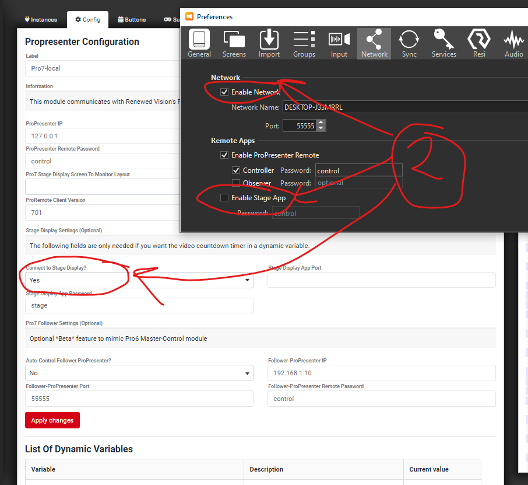The width and height of the screenshot is (528, 485).
Task: Select the Screens preferences icon
Action: pyautogui.click(x=234, y=42)
